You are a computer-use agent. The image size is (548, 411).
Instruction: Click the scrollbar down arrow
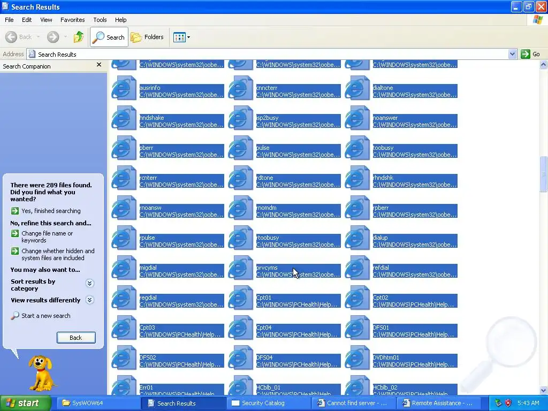pyautogui.click(x=543, y=391)
